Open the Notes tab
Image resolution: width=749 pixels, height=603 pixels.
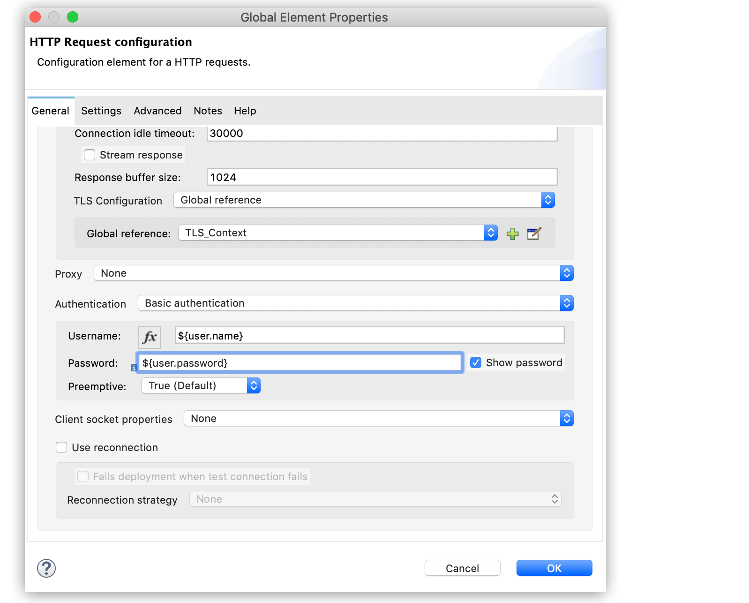click(208, 111)
